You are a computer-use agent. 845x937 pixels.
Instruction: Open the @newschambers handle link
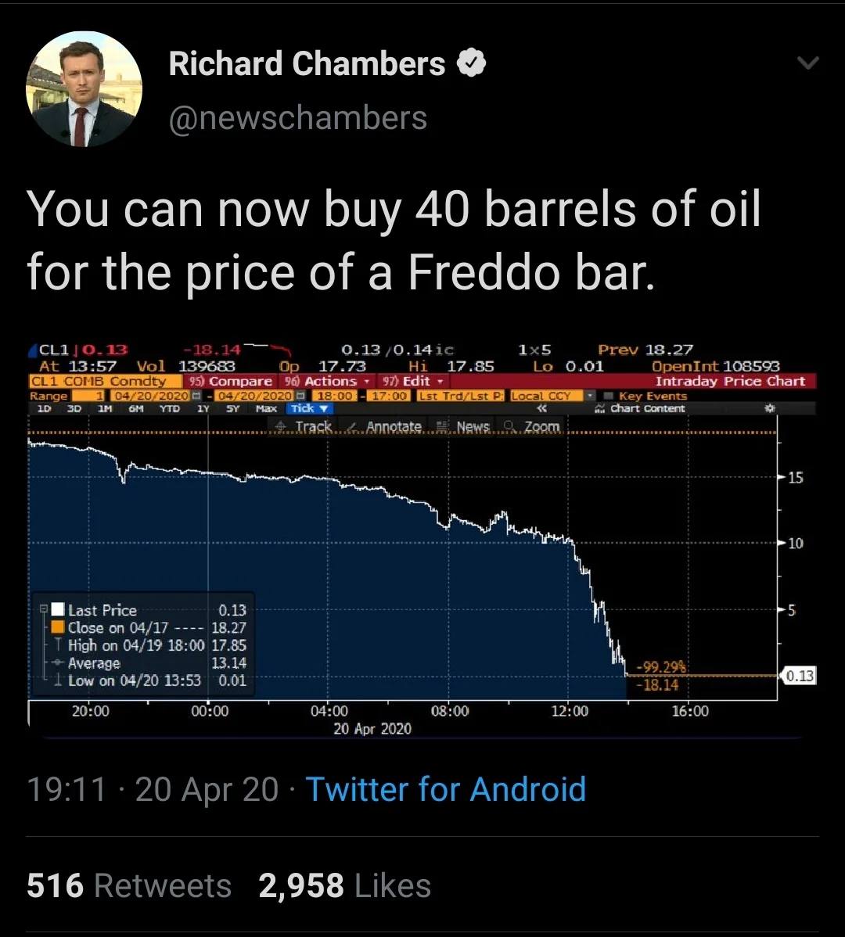297,118
